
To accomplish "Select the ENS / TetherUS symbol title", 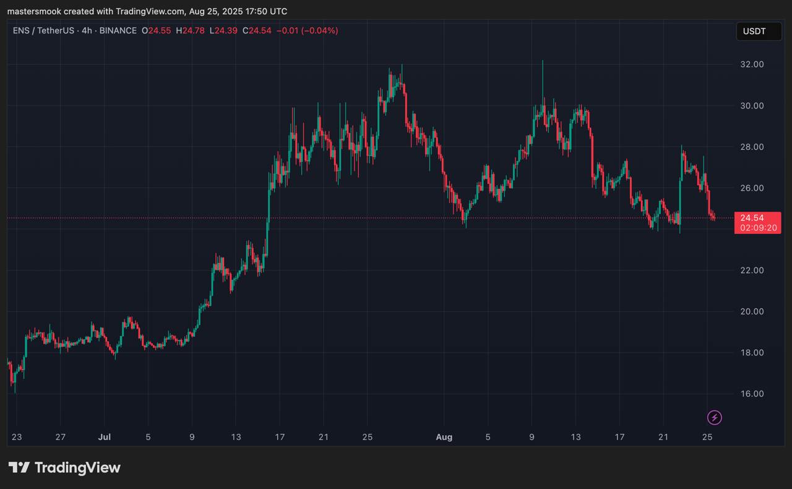I will click(43, 30).
